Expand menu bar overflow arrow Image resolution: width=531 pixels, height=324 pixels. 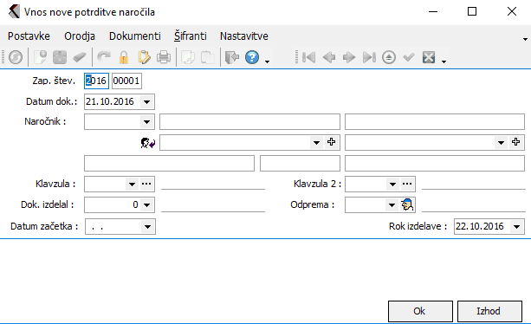pos(525,39)
